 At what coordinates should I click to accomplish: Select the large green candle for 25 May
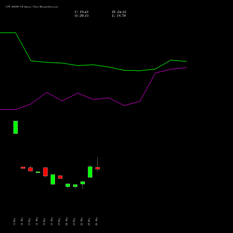(90, 172)
